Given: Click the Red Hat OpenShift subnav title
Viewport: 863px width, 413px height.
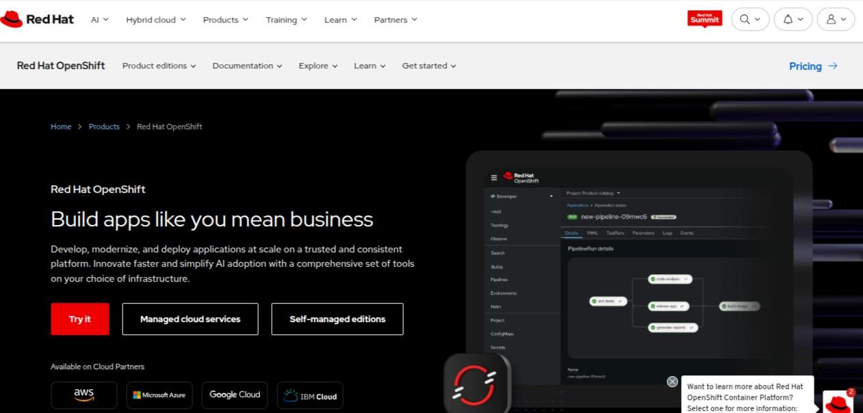Looking at the screenshot, I should click(x=61, y=66).
